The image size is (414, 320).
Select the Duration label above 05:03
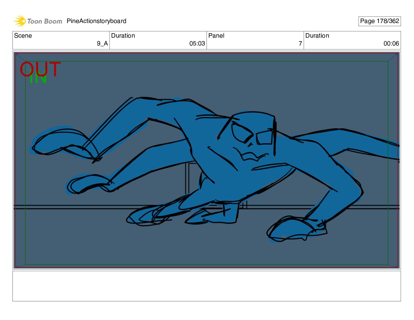tap(123, 36)
